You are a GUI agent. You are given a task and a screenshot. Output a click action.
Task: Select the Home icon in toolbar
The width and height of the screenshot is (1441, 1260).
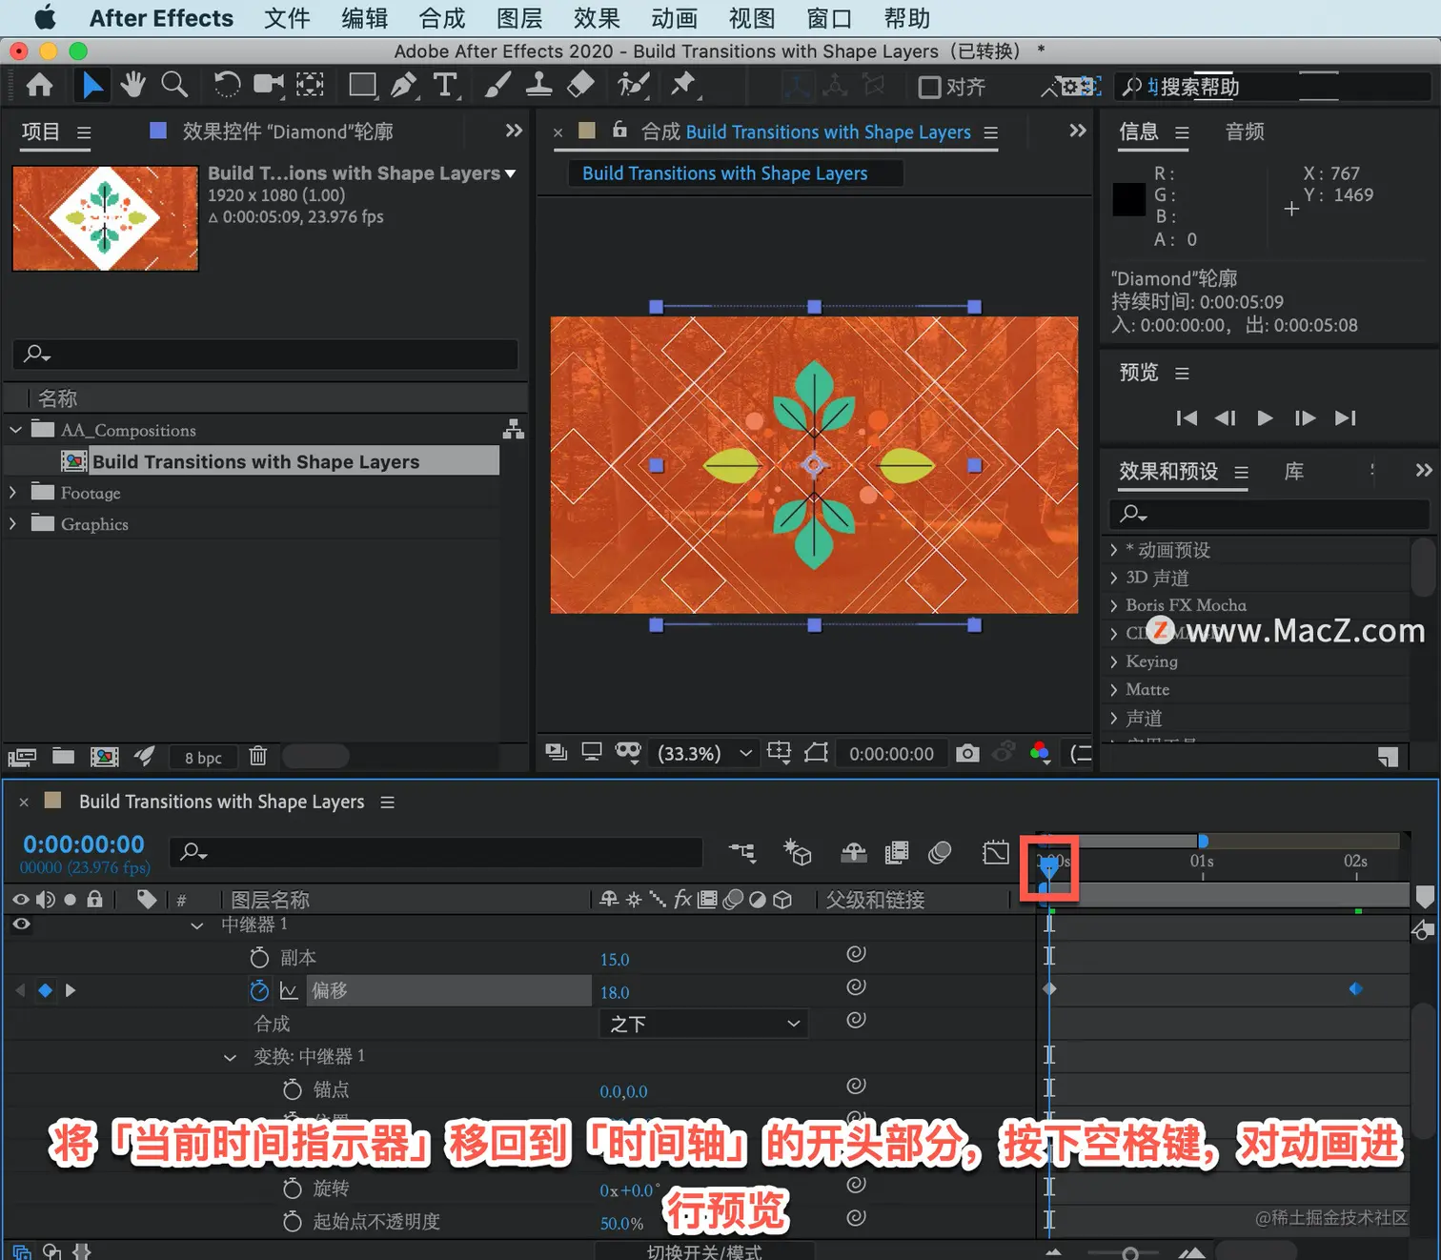point(39,86)
